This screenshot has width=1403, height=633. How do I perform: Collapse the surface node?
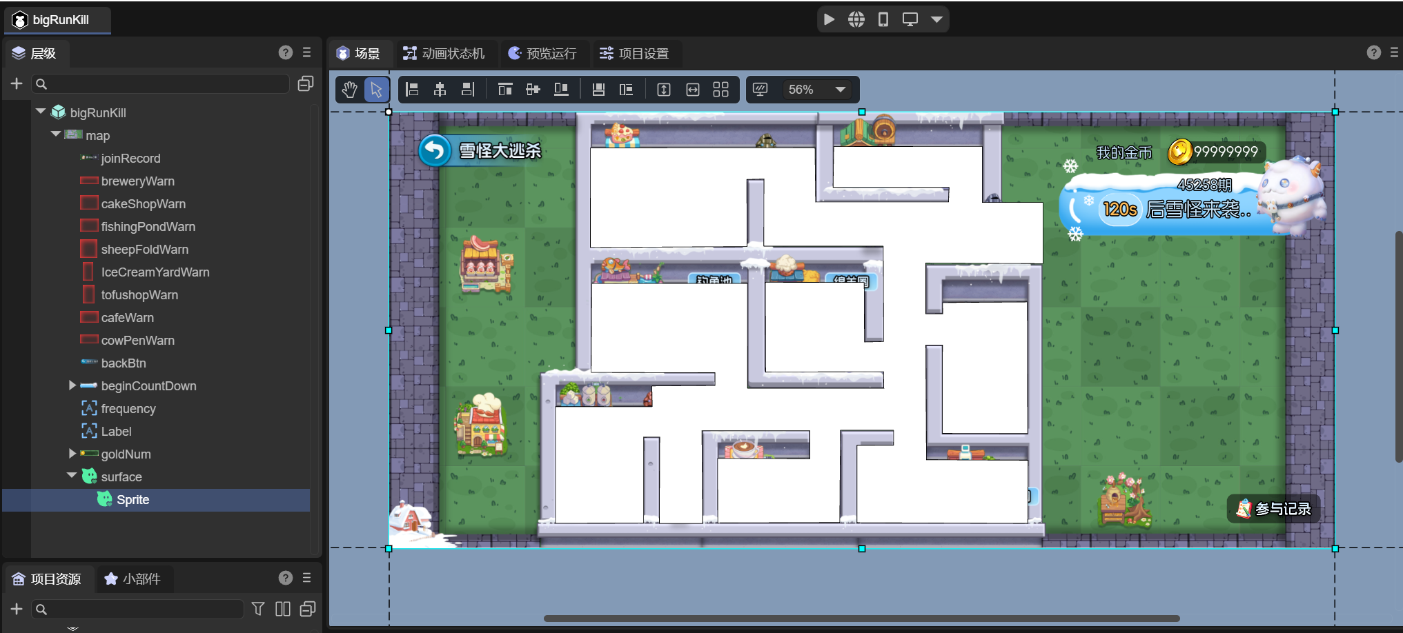pos(72,476)
